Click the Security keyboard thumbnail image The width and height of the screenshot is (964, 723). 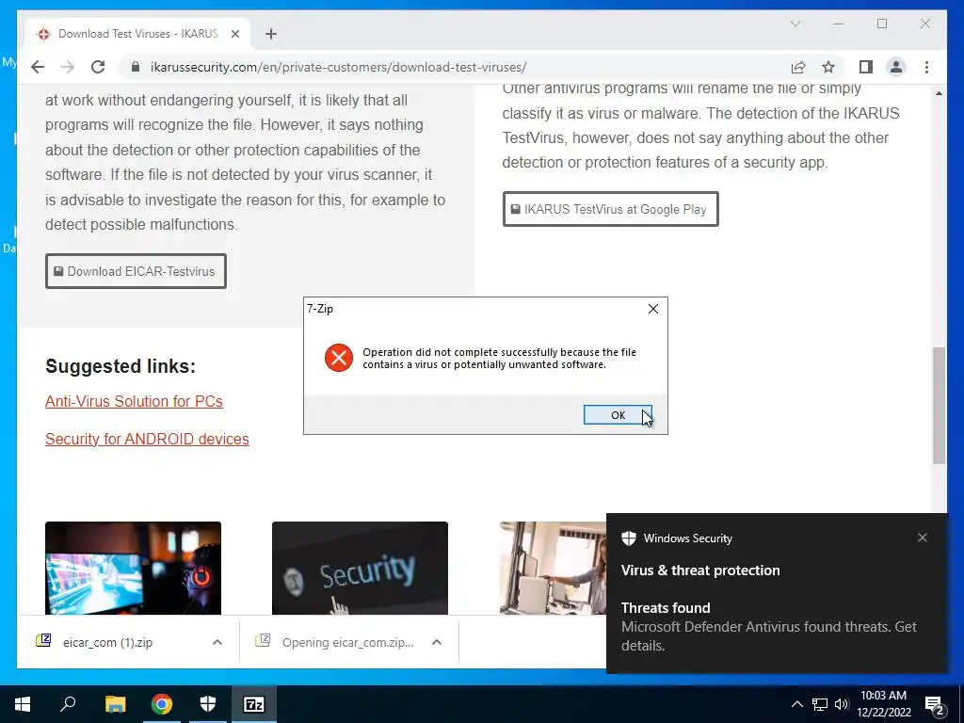click(x=360, y=568)
